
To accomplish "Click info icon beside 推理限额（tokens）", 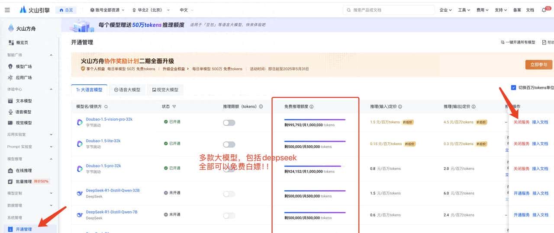I will [x=261, y=107].
